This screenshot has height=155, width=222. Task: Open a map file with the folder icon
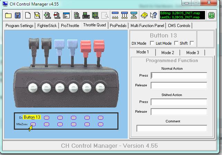click(8, 15)
